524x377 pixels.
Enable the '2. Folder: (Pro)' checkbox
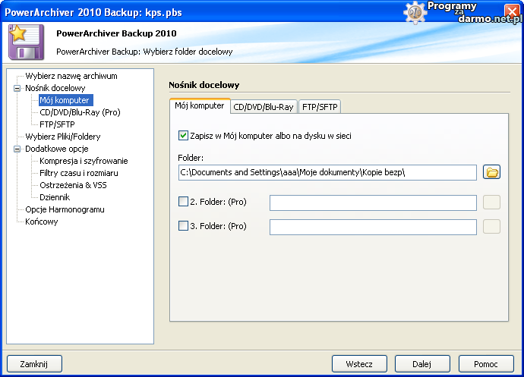(x=183, y=203)
